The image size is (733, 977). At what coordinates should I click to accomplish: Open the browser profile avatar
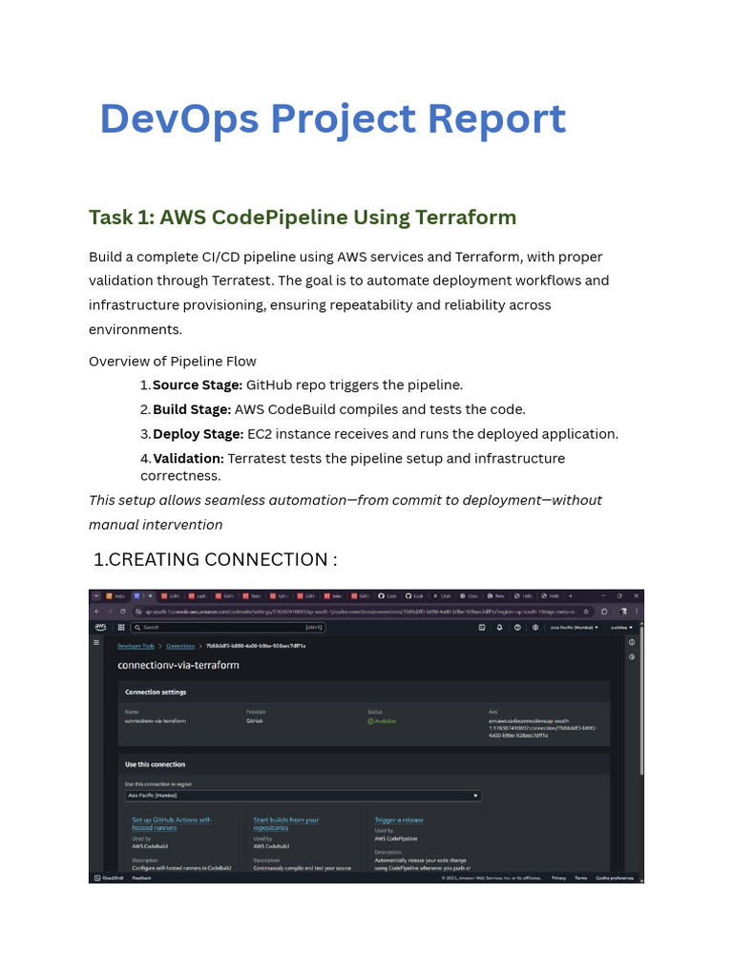tap(623, 612)
